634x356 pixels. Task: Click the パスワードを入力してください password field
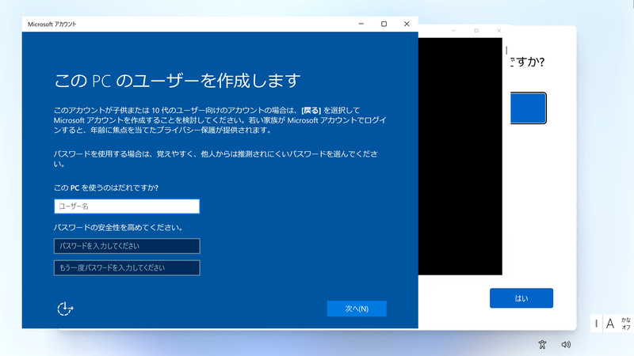click(127, 246)
